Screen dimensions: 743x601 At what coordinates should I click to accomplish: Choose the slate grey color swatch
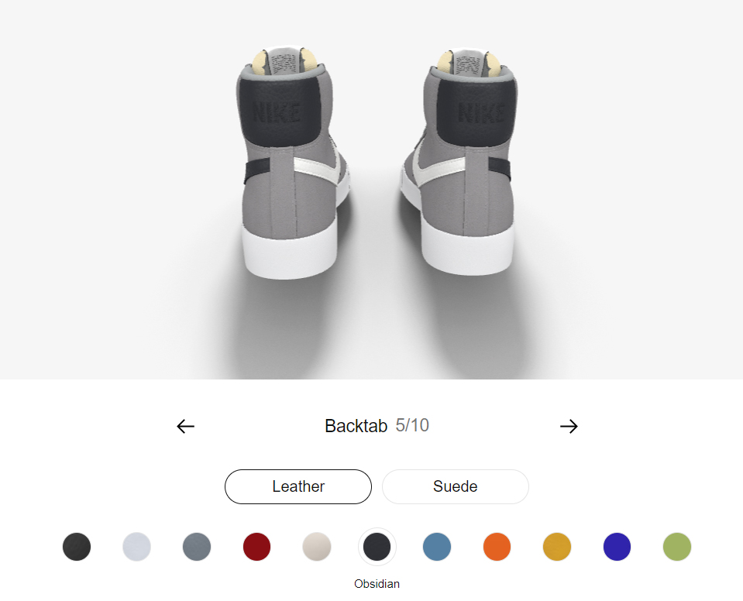click(197, 547)
